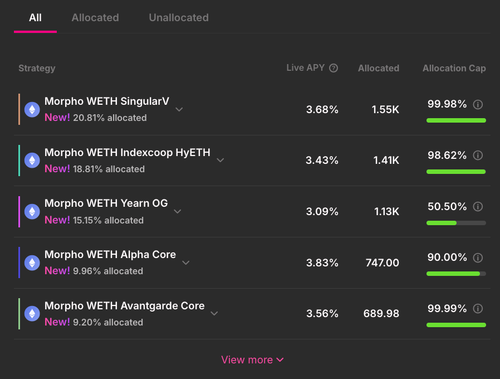
Task: Click the 1.13K allocated amount
Action: pyautogui.click(x=386, y=211)
